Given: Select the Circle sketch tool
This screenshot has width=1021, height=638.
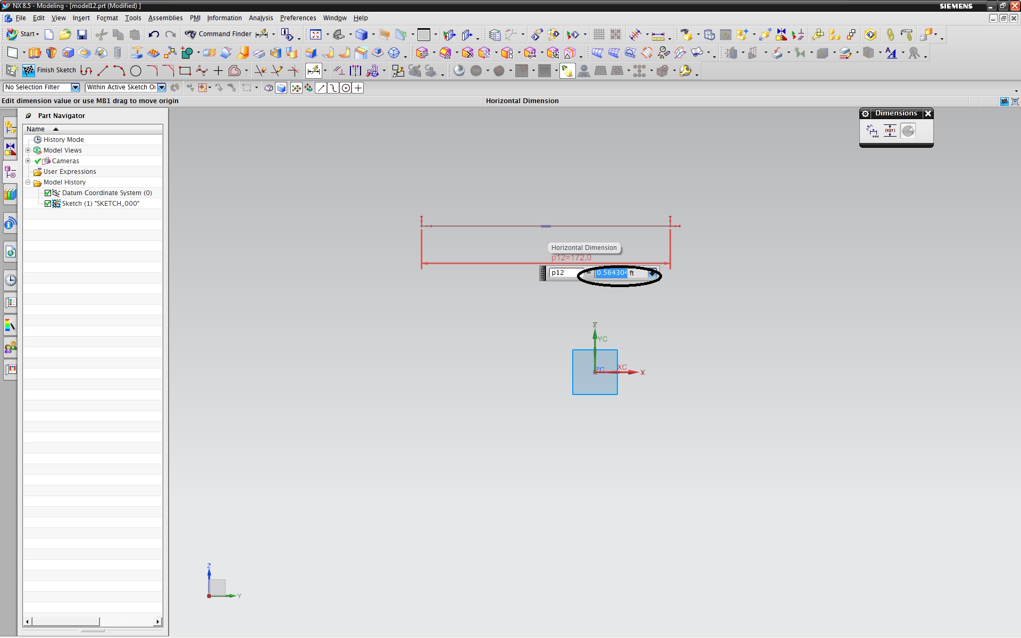Looking at the screenshot, I should coord(136,70).
